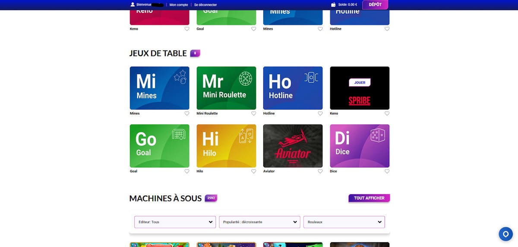The width and height of the screenshot is (518, 247).
Task: Click Se déconnecter to log out
Action: pos(205,5)
